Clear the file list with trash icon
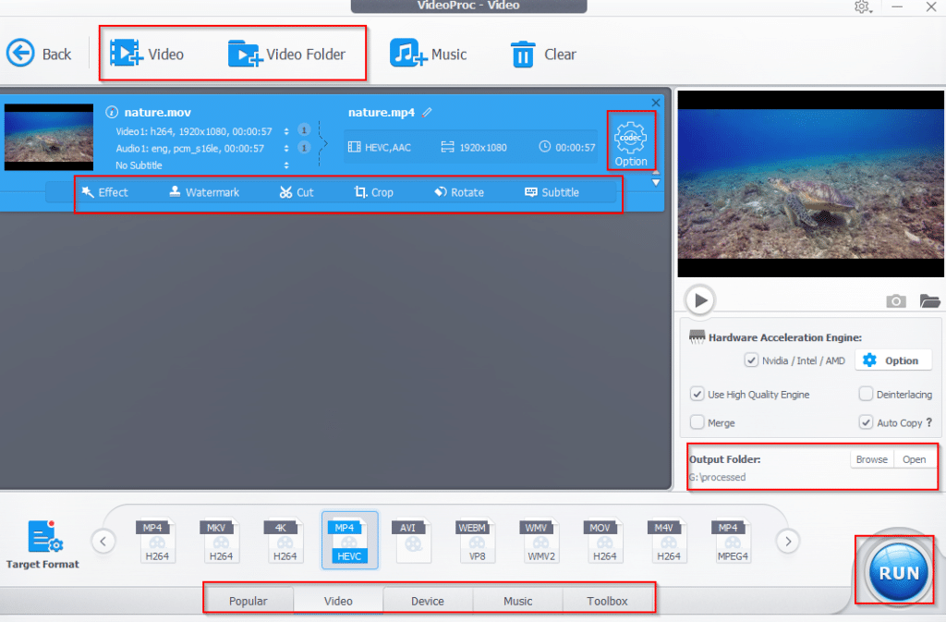Image resolution: width=946 pixels, height=622 pixels. (x=523, y=55)
